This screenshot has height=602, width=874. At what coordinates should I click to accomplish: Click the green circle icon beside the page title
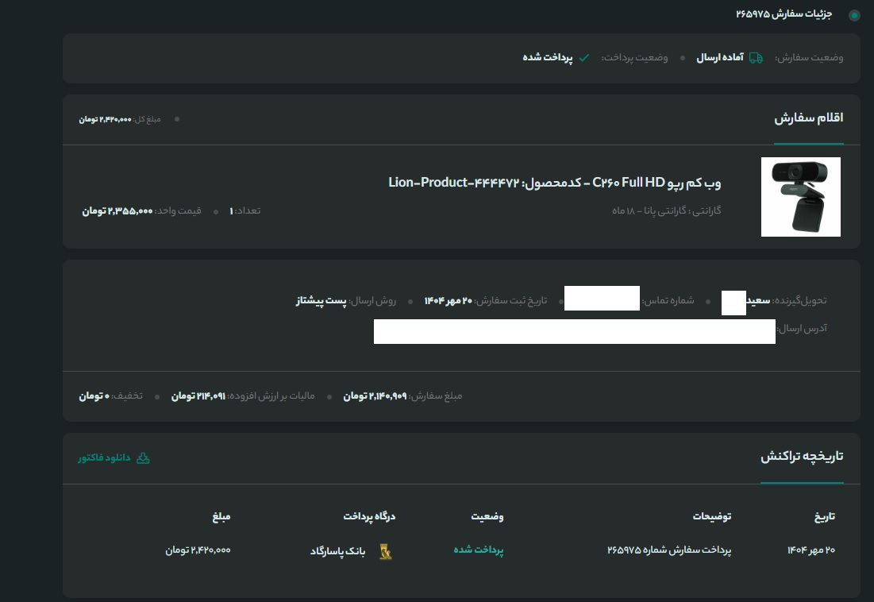coord(854,15)
